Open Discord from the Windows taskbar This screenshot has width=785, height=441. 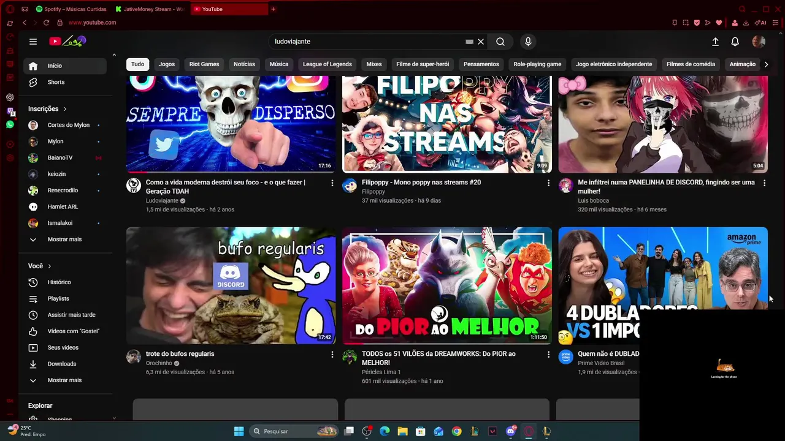click(x=510, y=431)
